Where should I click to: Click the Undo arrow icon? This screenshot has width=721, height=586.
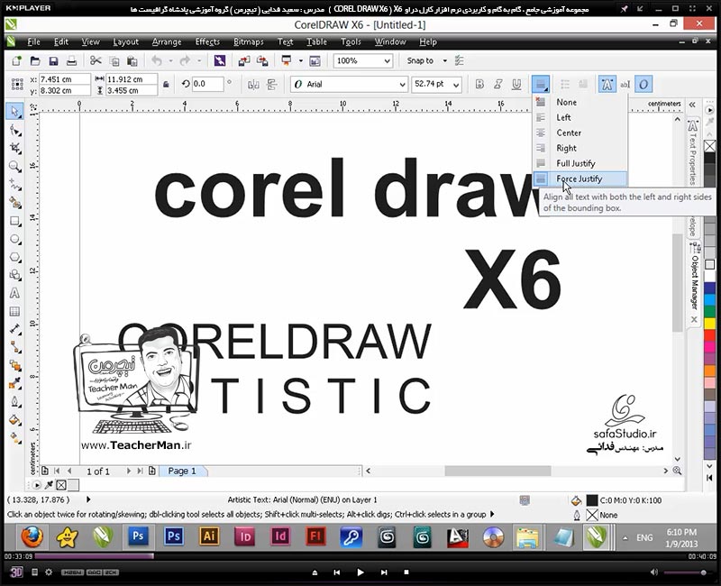tap(157, 60)
